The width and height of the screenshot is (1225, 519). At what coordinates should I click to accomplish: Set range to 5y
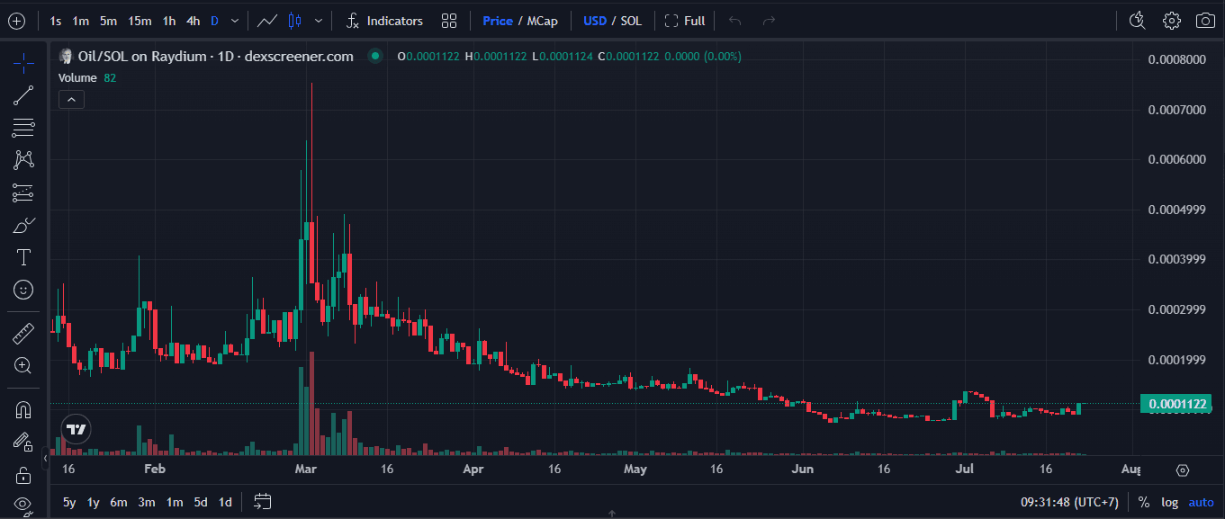(69, 502)
